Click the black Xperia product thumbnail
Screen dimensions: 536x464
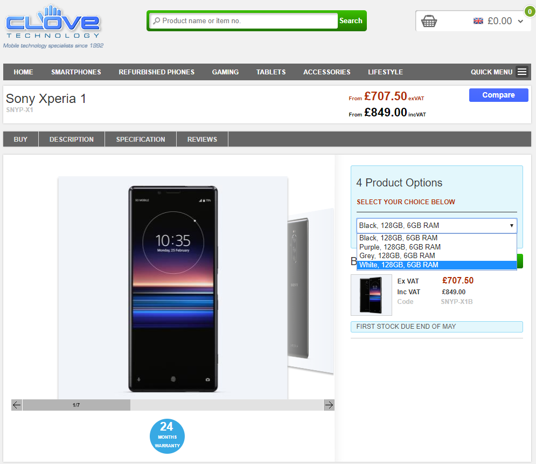[371, 295]
